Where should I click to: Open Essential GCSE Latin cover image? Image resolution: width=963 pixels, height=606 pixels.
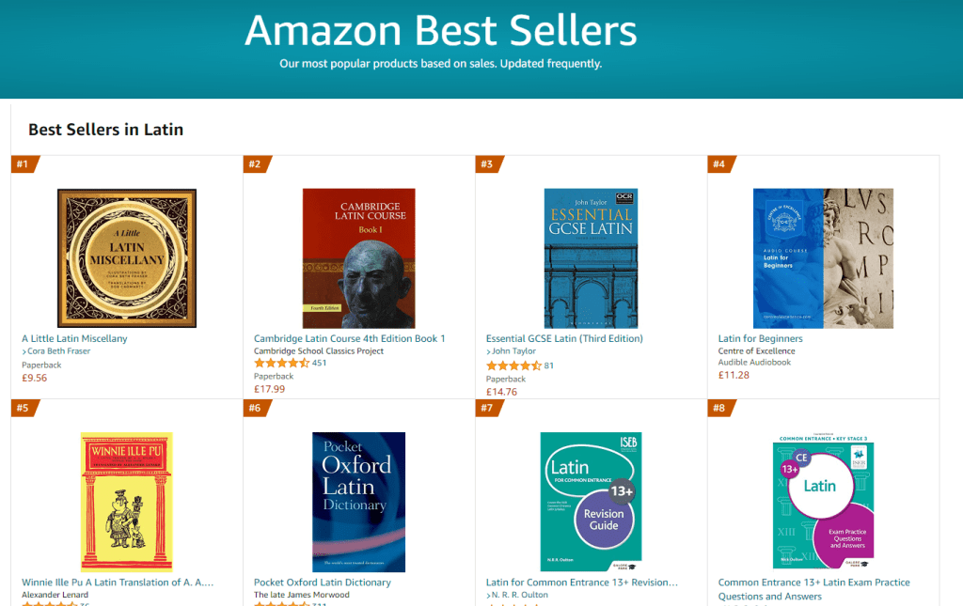click(591, 257)
